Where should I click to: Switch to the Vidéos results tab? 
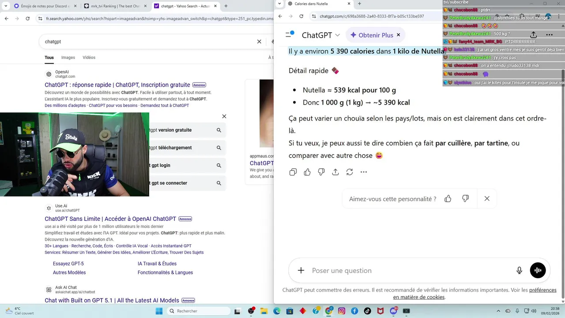[x=89, y=57]
